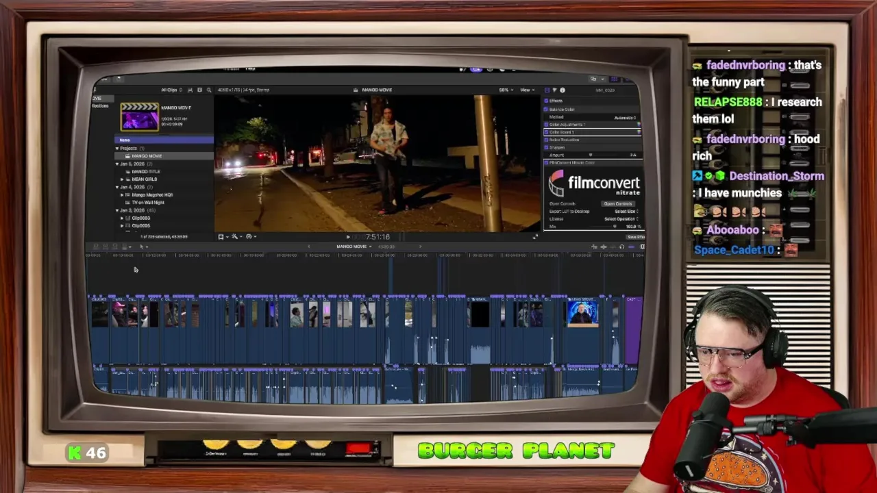877x493 pixels.
Task: Toggle the purple snapping icon on timeline toolbar
Action: click(x=632, y=246)
